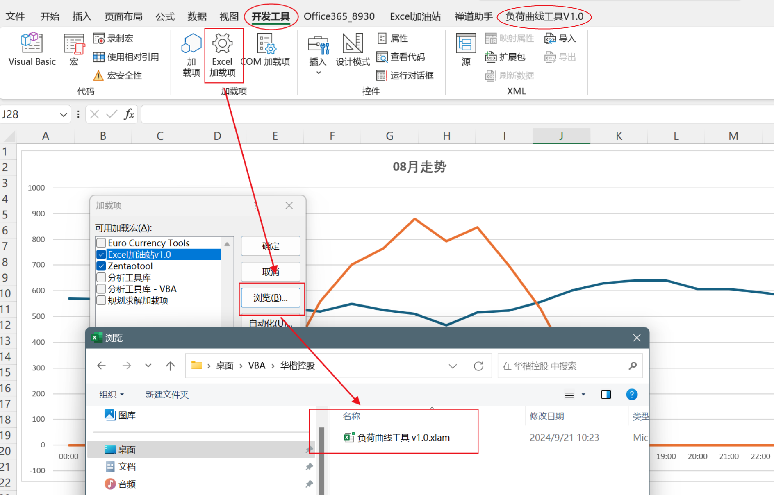Cancel formula entry with X icon
This screenshot has height=495, width=774.
pos(94,114)
